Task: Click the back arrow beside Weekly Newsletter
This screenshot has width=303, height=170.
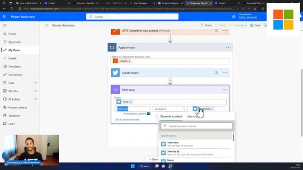Action: 47,25
